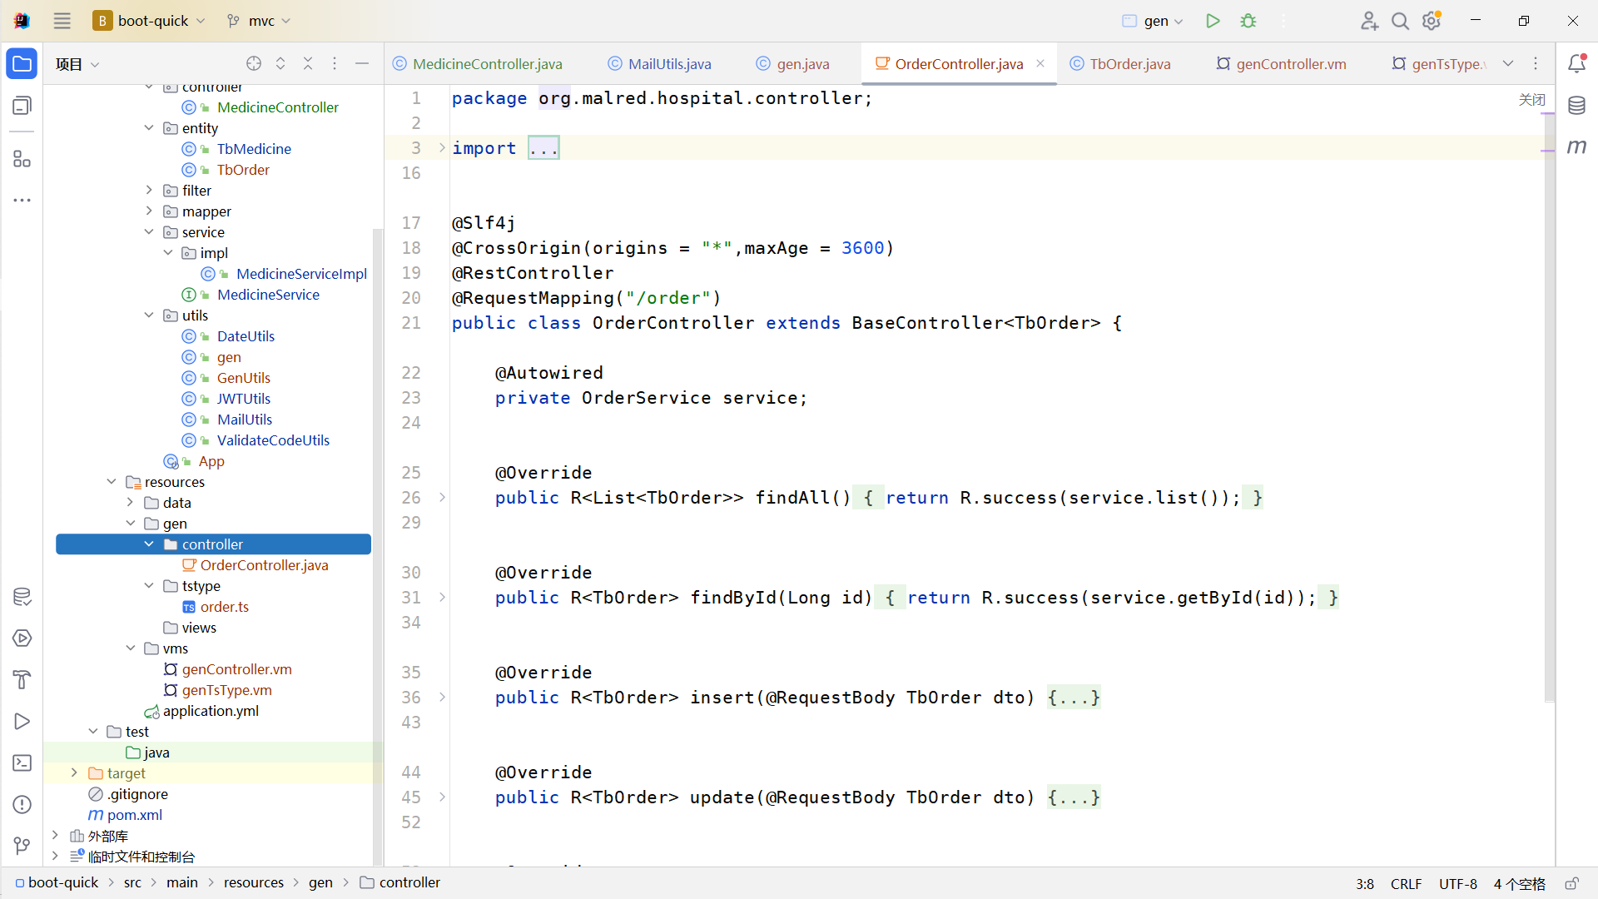Show hidden editor tabs dropdown

pos(1508,63)
